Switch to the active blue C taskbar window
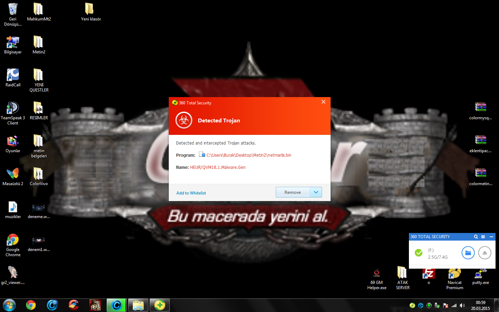The width and height of the screenshot is (499, 312). 117,305
